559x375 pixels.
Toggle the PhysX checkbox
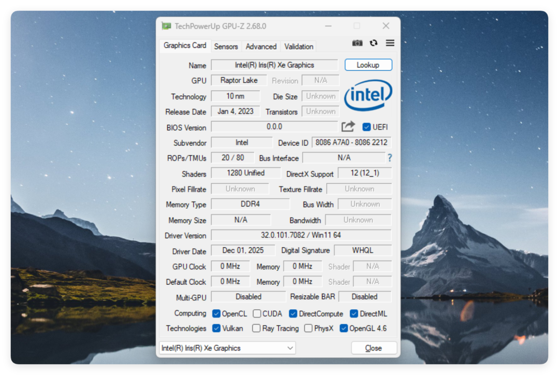click(308, 328)
